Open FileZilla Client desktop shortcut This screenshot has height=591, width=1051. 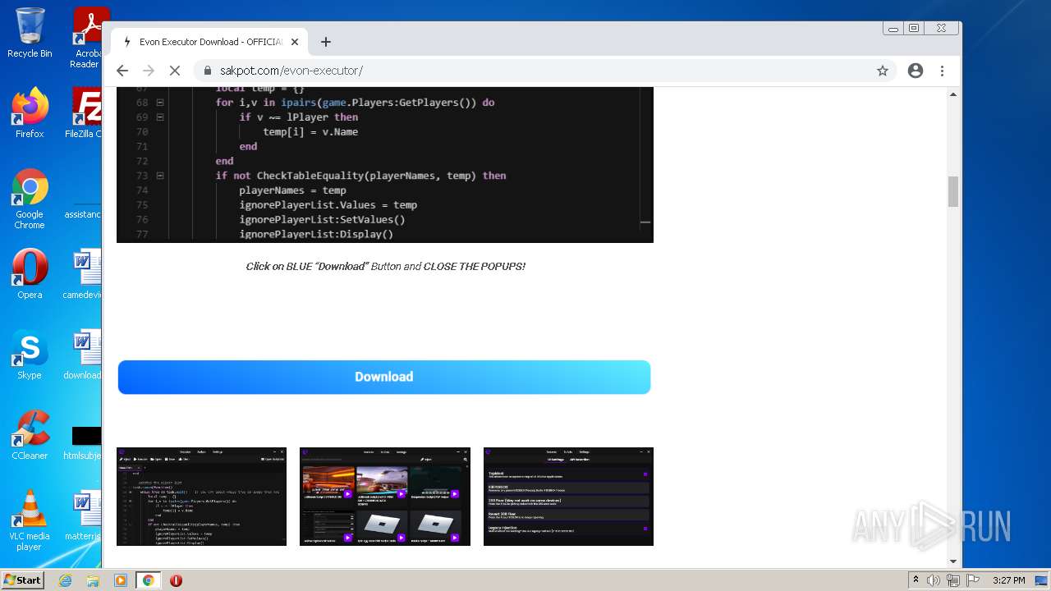[x=85, y=113]
